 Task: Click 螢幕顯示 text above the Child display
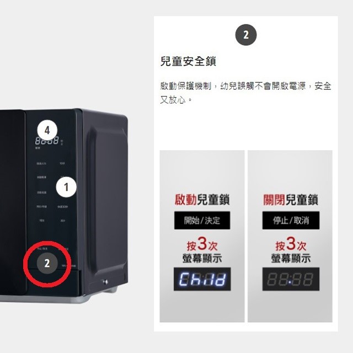pyautogui.click(x=202, y=258)
